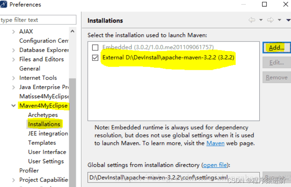The height and width of the screenshot is (187, 291).
Task: Click the type filter text field
Action: click(x=38, y=20)
